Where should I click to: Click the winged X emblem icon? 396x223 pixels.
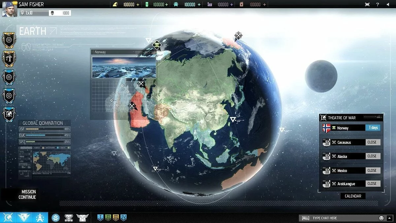click(82, 217)
